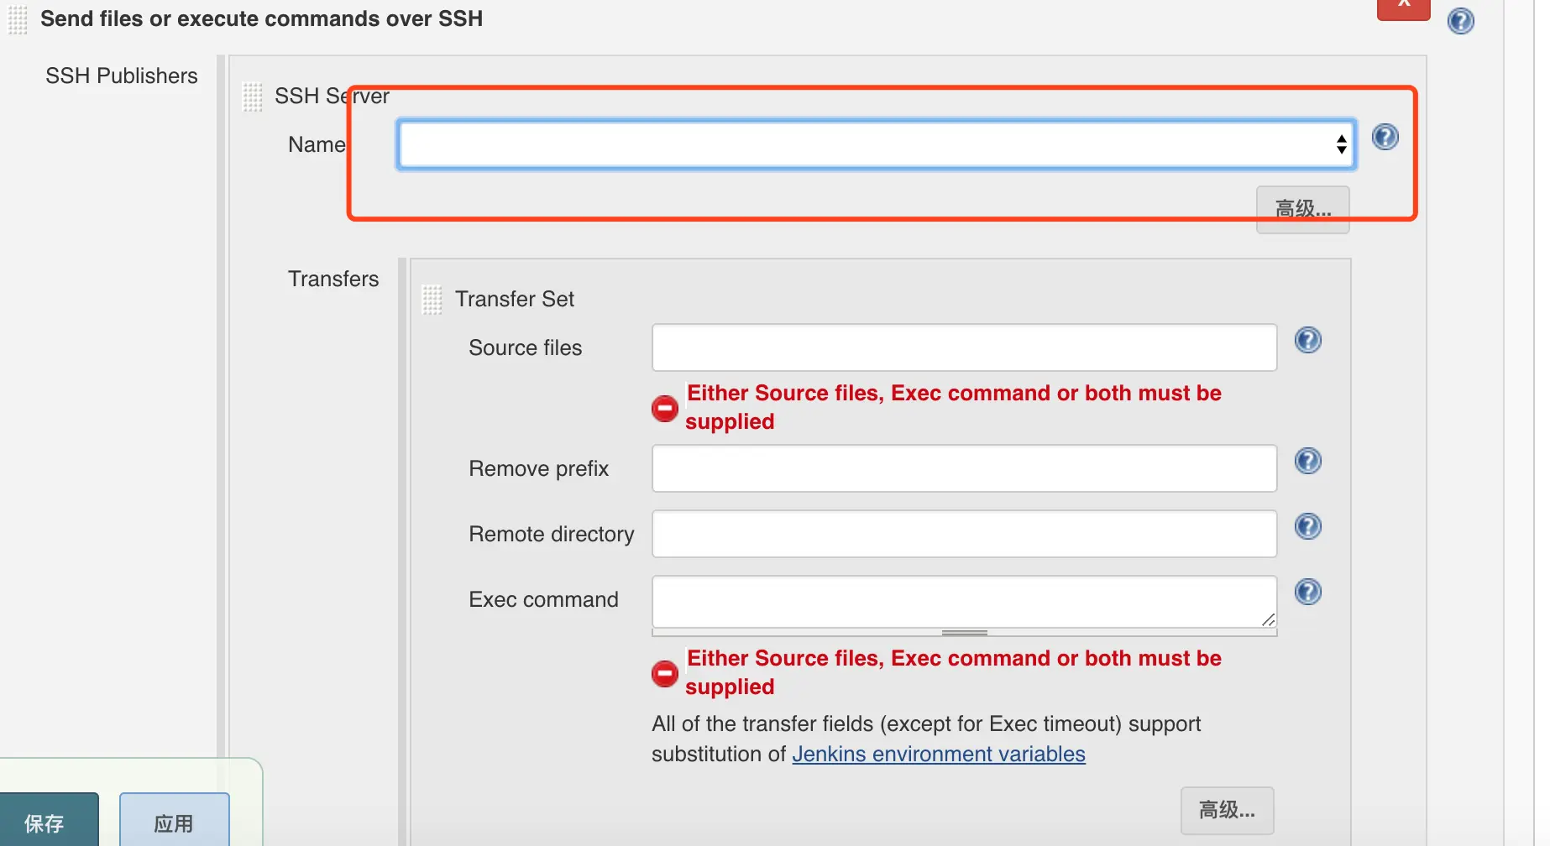Open help for Remove prefix field
The width and height of the screenshot is (1550, 846).
1307,461
